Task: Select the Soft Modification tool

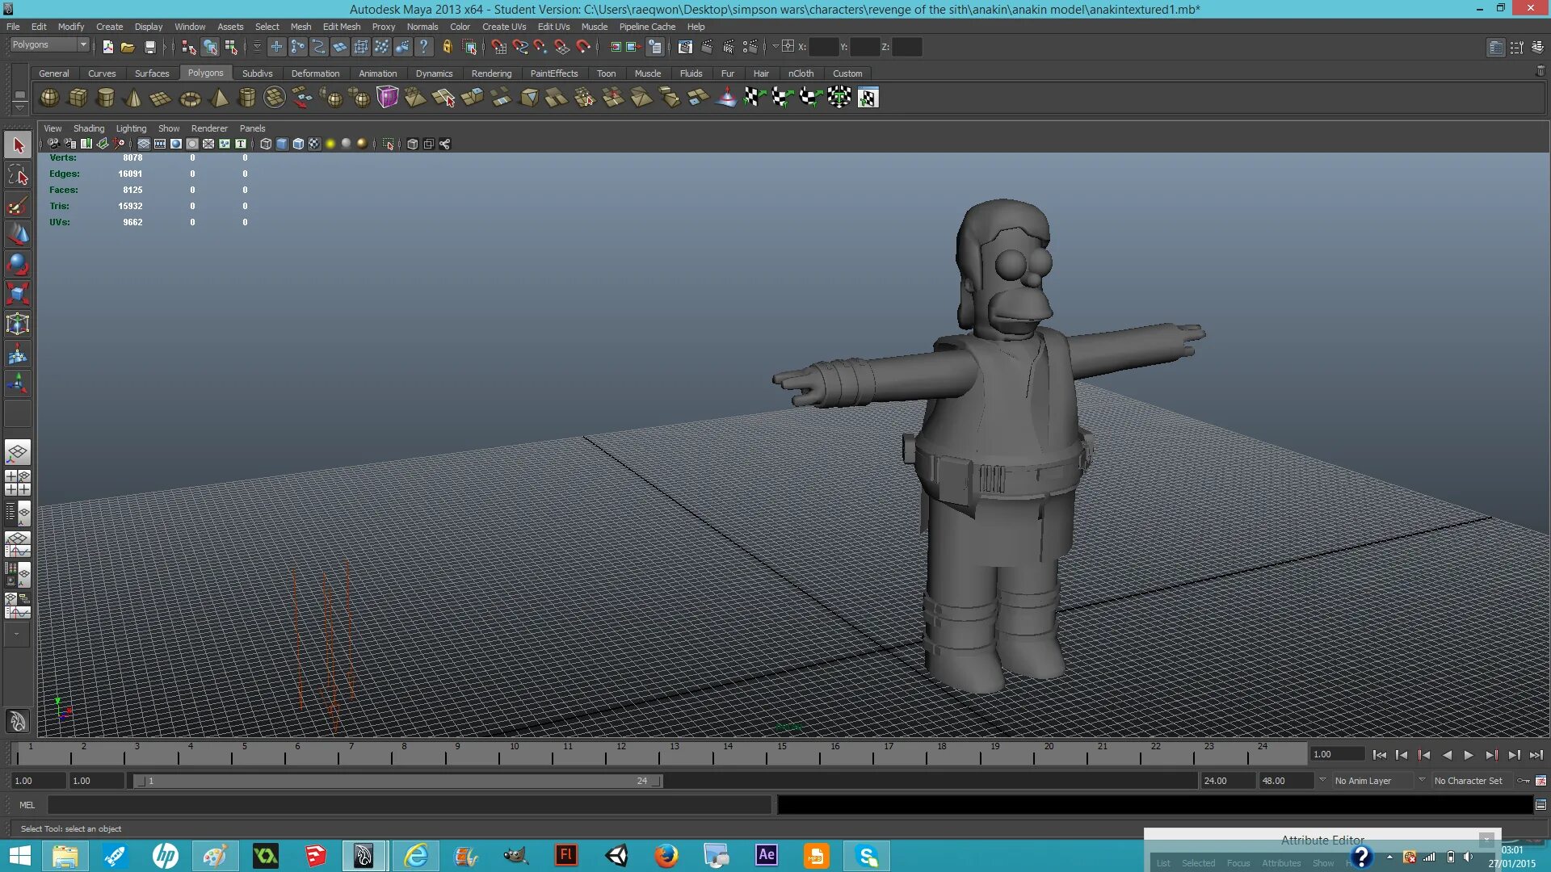Action: [18, 354]
